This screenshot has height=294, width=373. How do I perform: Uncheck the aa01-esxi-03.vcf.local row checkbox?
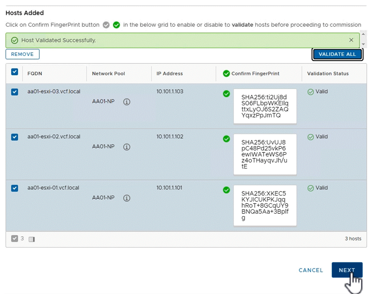click(x=15, y=92)
